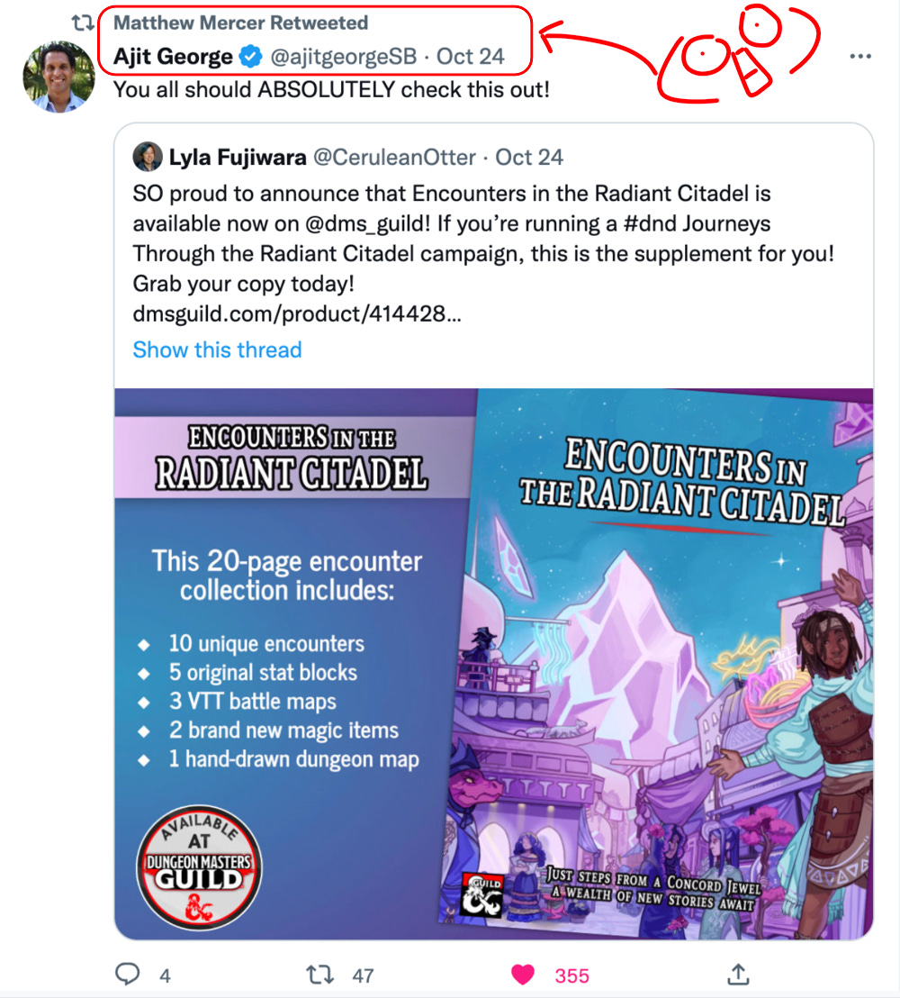
Task: Click the retweeted indicator icon at top
Action: click(82, 23)
